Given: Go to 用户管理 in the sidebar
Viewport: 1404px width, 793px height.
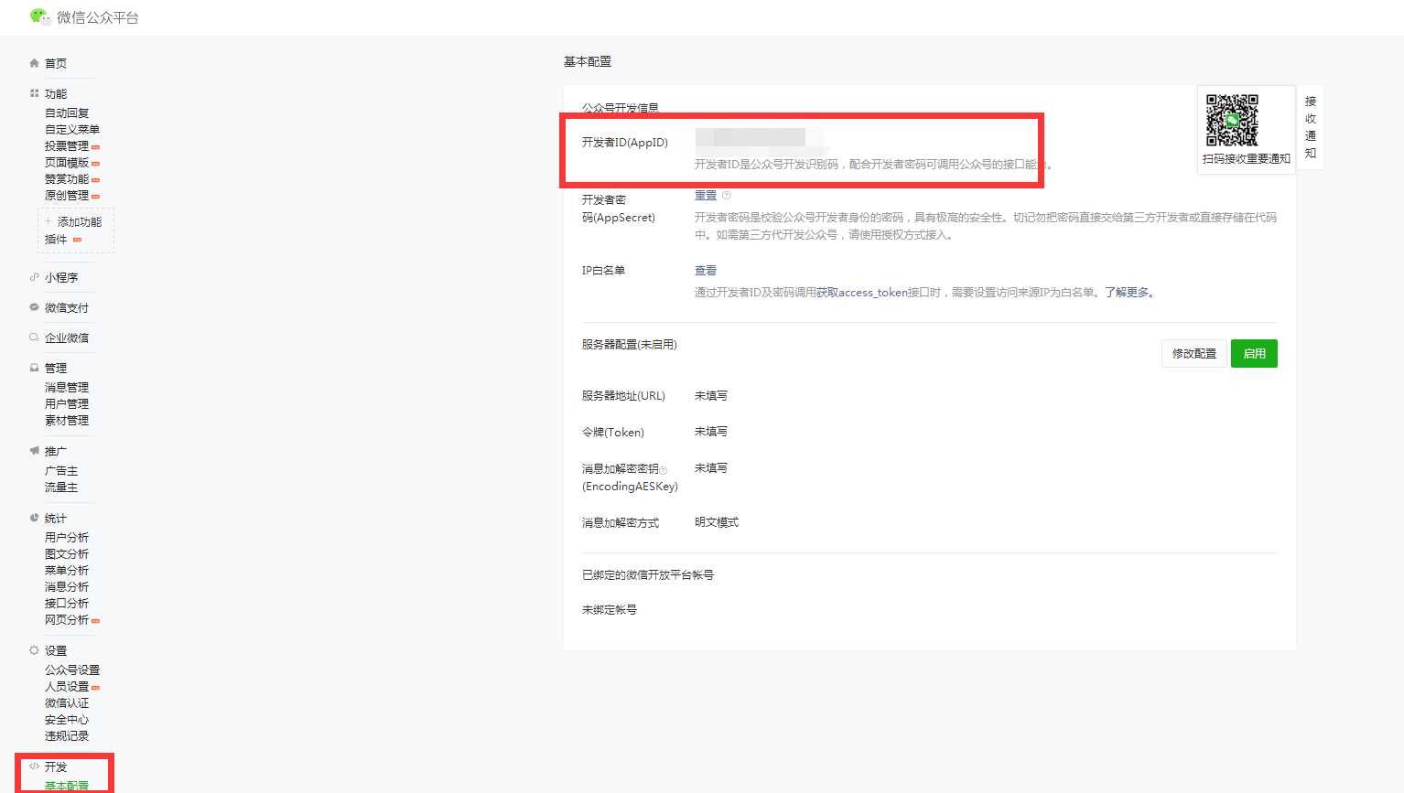Looking at the screenshot, I should point(67,403).
